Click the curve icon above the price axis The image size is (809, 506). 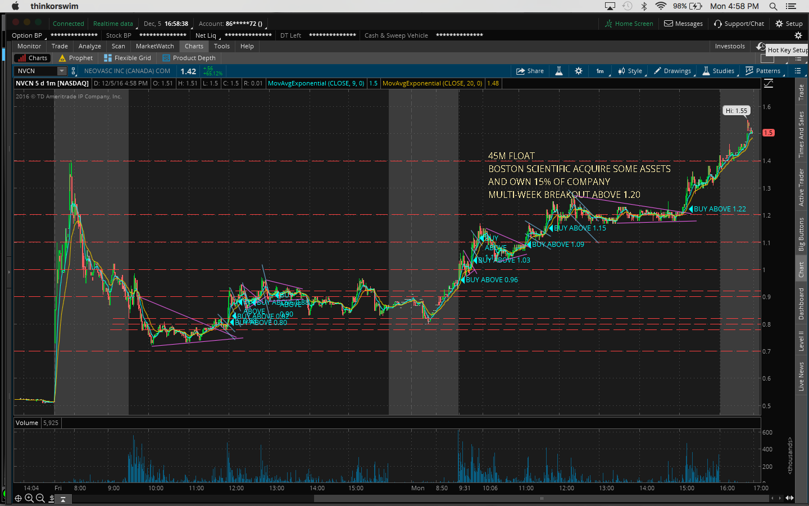click(x=769, y=83)
